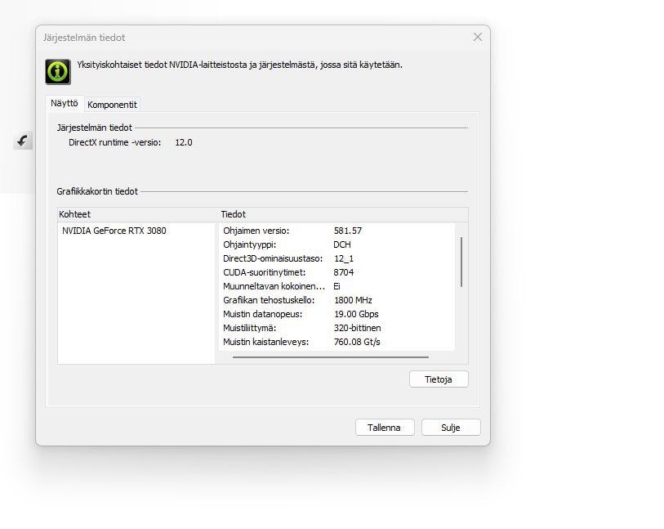Click the vertical scrollbar in details list
Image resolution: width=664 pixels, height=529 pixels.
[461, 262]
